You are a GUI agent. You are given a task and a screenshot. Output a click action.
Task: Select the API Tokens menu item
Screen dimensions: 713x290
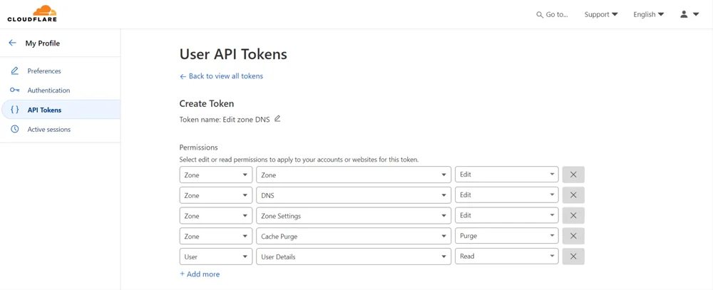pos(60,110)
